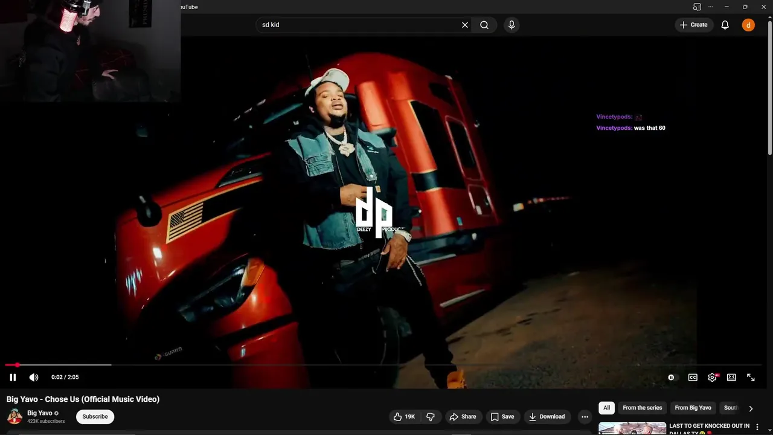Switch to theater mode

click(731, 377)
